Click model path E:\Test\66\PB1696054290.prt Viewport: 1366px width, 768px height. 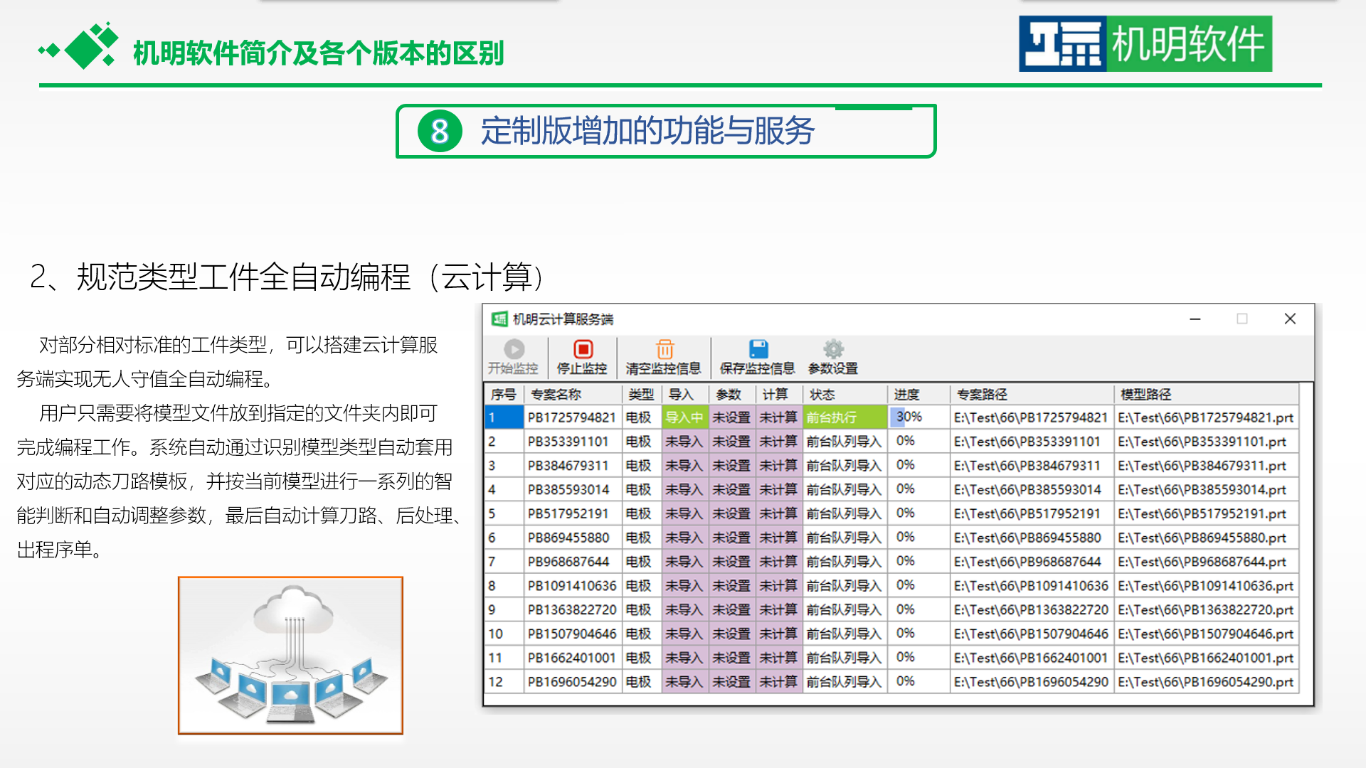[1206, 682]
